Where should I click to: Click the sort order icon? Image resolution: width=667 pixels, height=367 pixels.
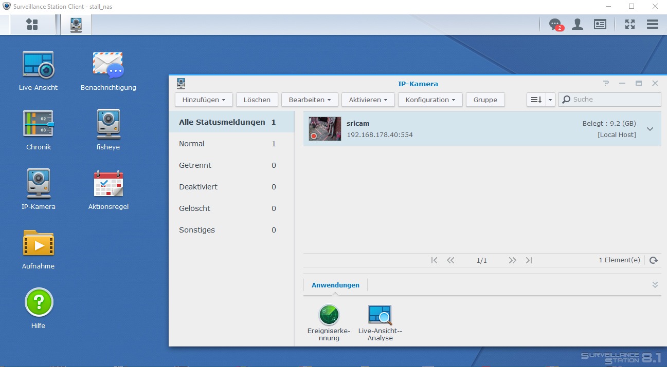[x=536, y=100]
